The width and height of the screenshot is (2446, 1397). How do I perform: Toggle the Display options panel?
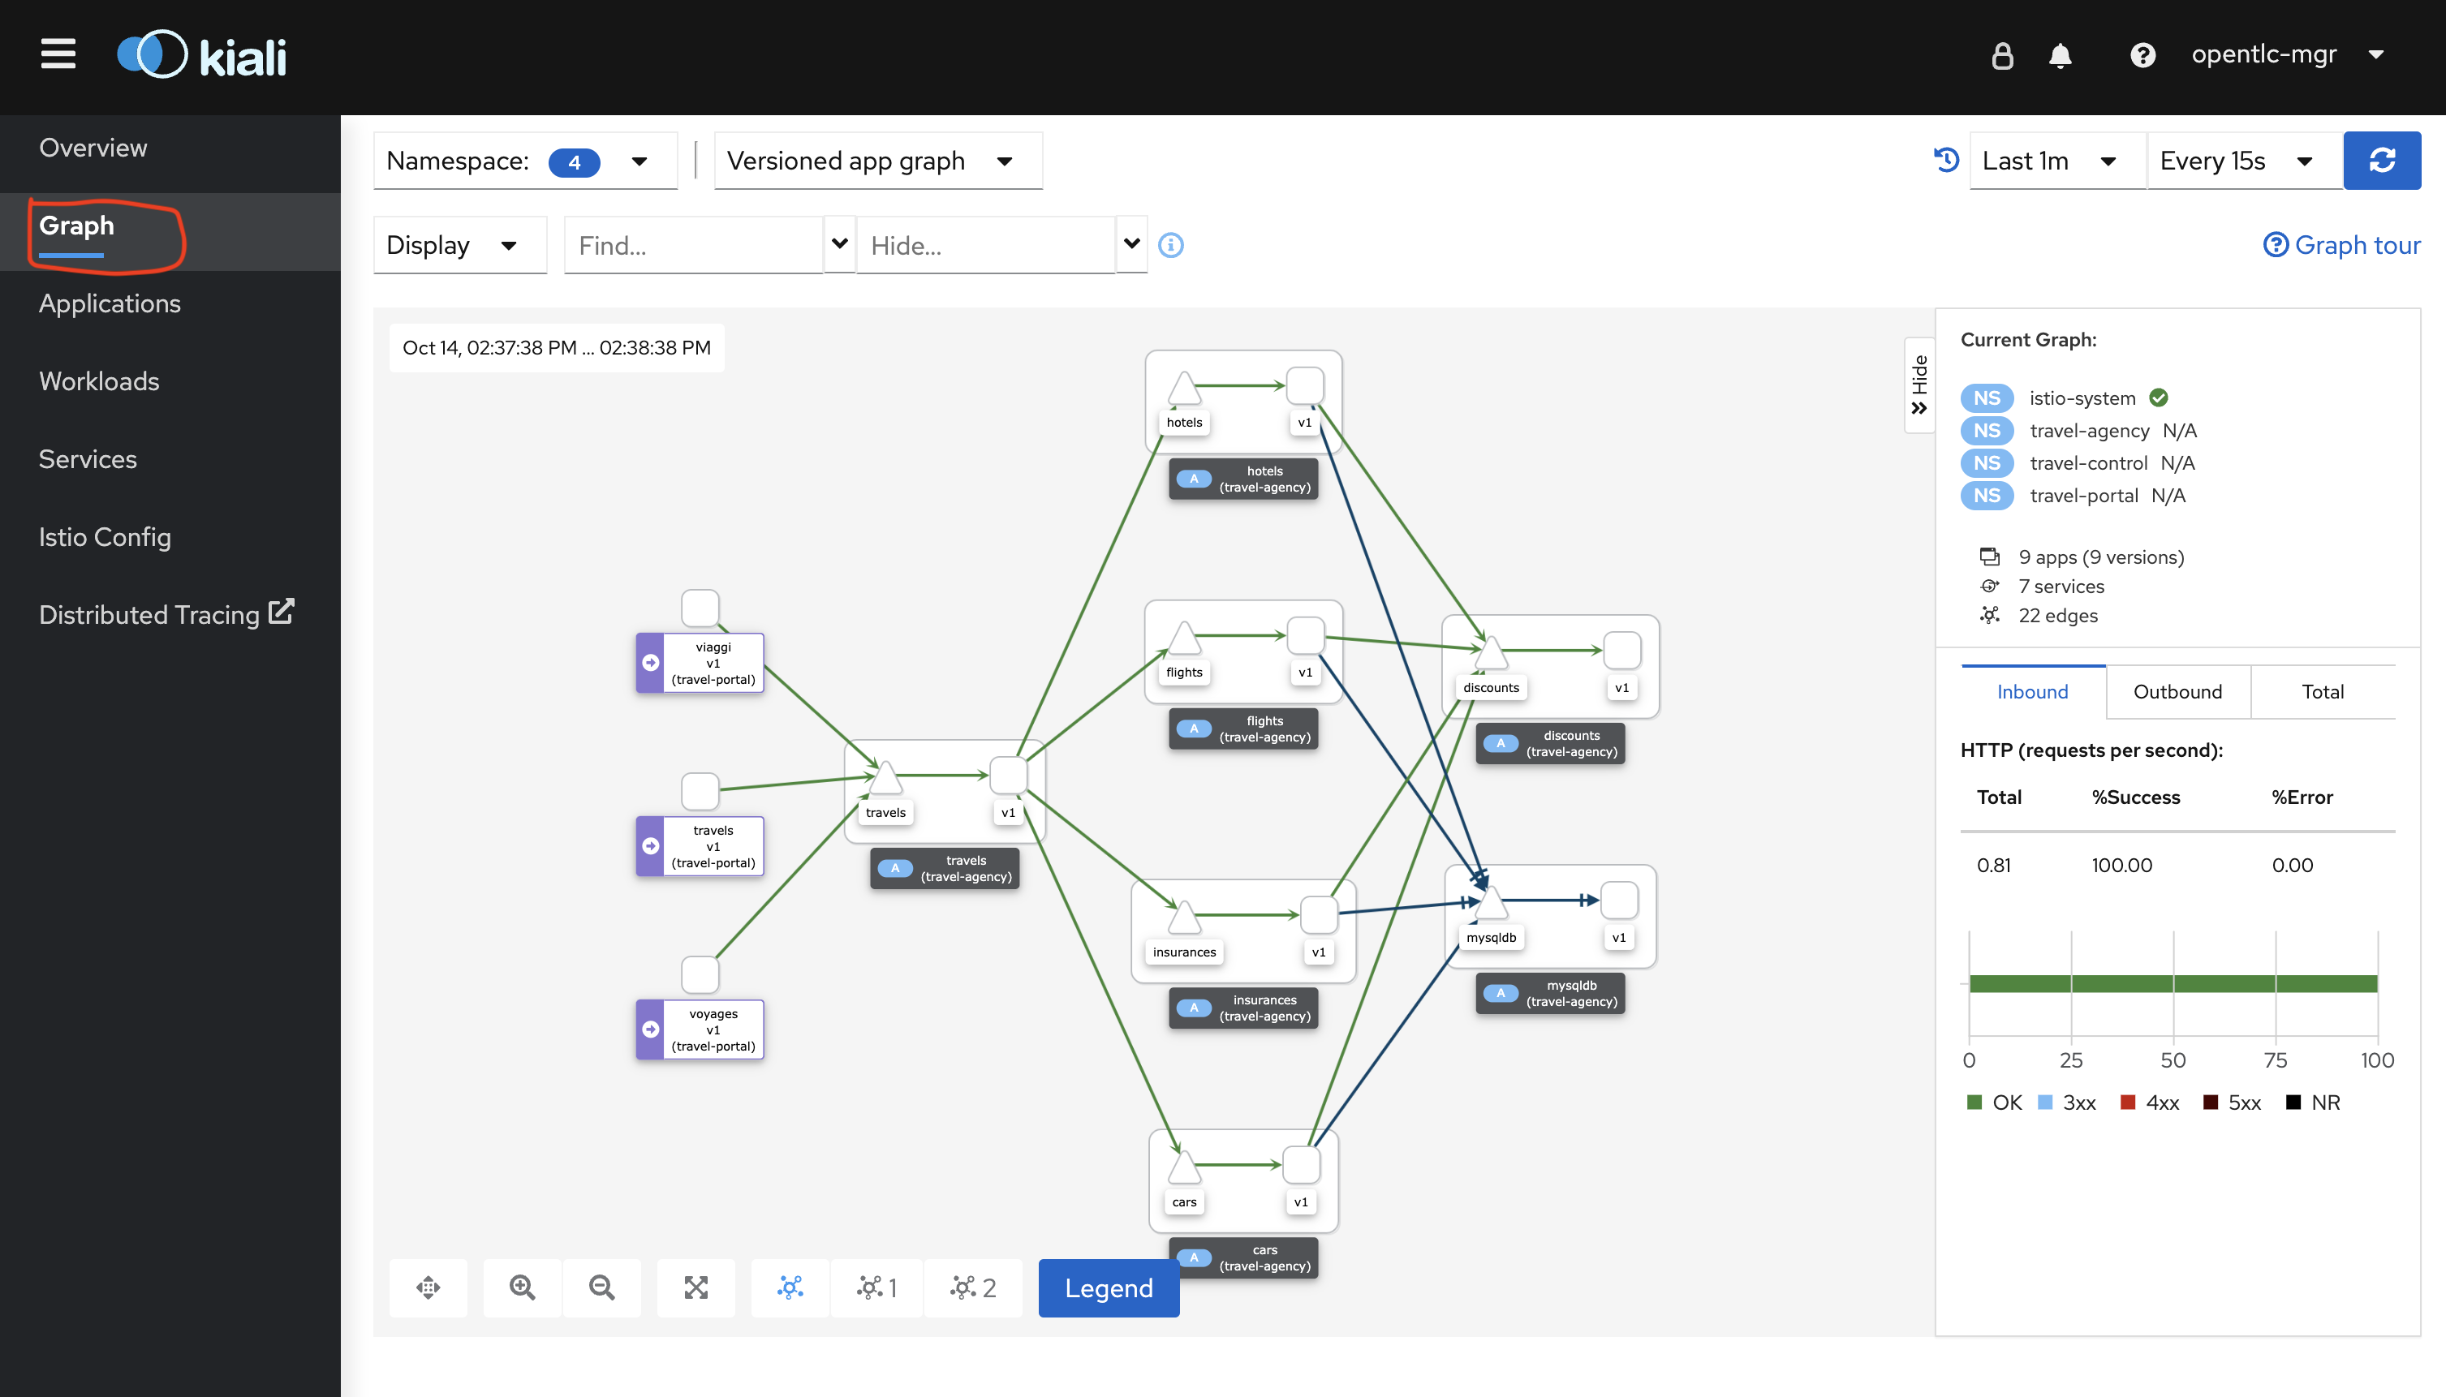[454, 245]
